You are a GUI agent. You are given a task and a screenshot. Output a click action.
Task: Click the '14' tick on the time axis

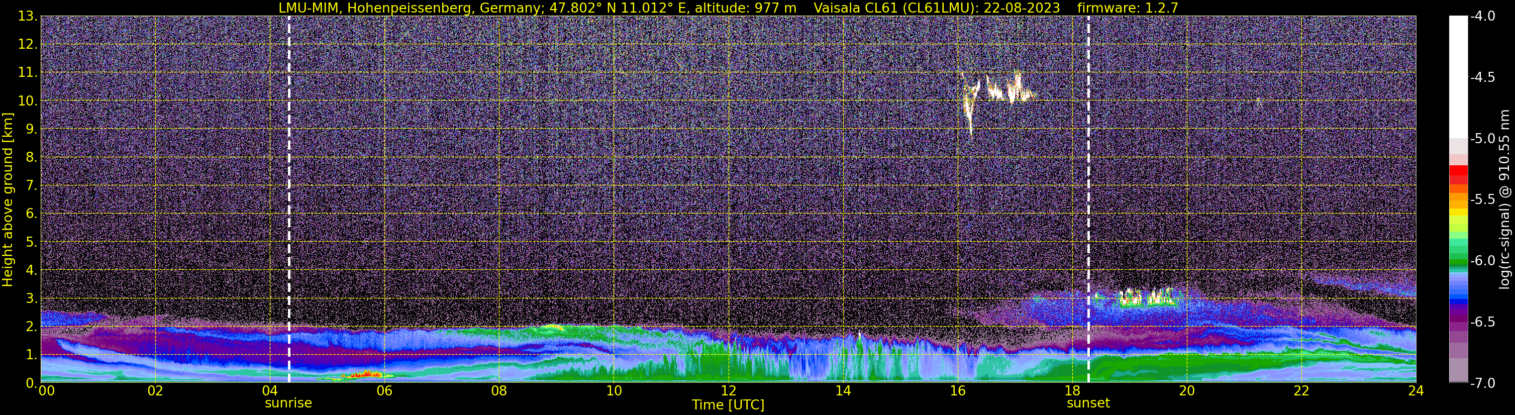click(843, 391)
